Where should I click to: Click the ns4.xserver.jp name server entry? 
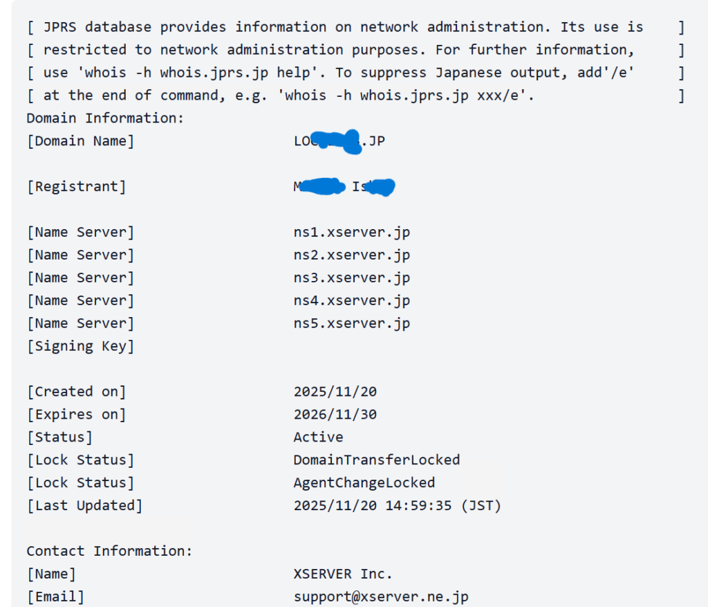pyautogui.click(x=352, y=300)
